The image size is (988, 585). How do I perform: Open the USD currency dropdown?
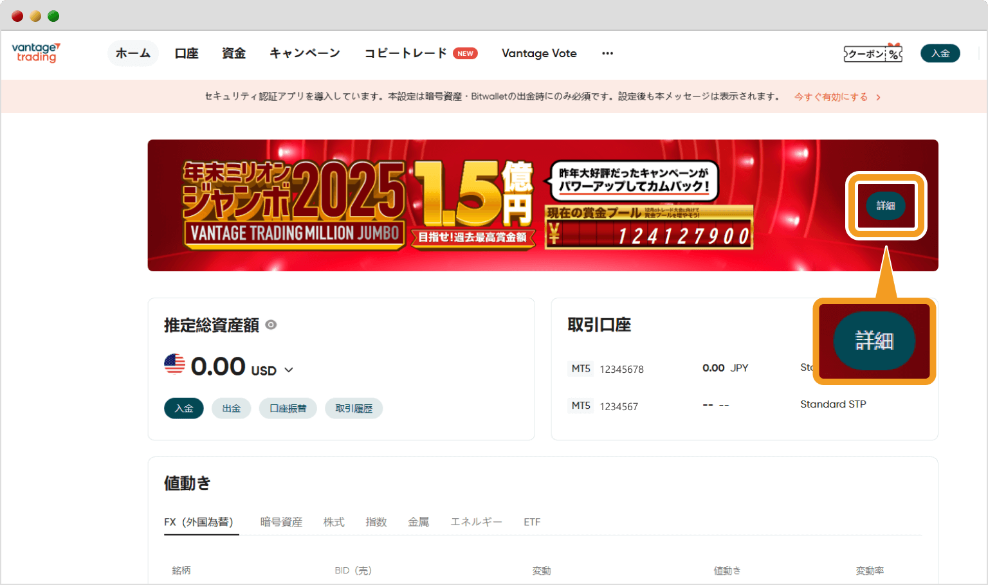288,370
